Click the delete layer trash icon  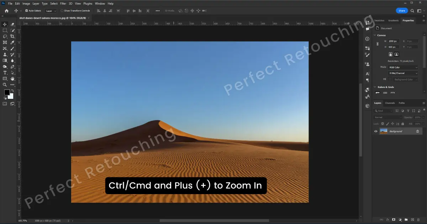[x=418, y=220]
